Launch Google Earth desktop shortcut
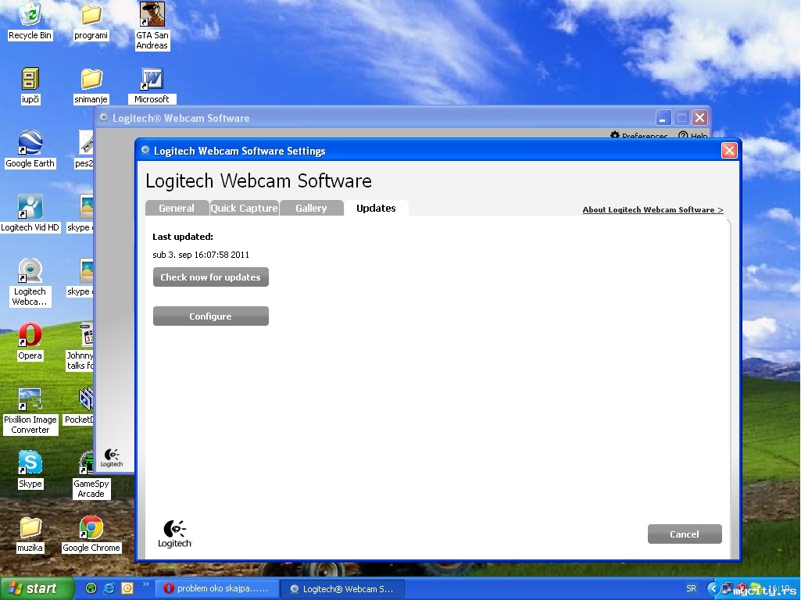801x600 pixels. tap(30, 150)
